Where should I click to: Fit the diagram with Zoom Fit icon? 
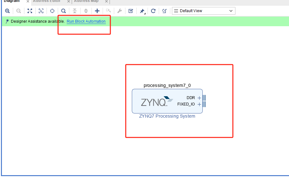click(x=30, y=11)
